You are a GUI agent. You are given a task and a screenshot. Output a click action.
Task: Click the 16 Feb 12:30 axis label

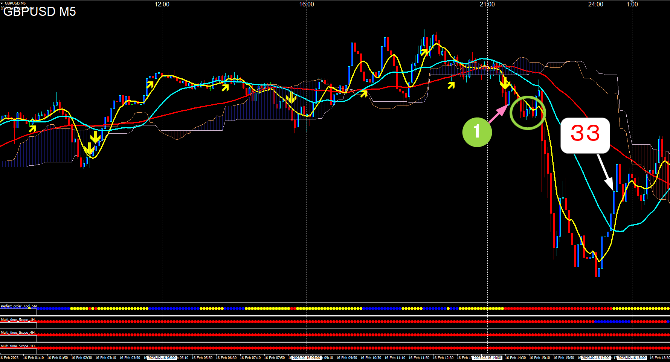443,358
